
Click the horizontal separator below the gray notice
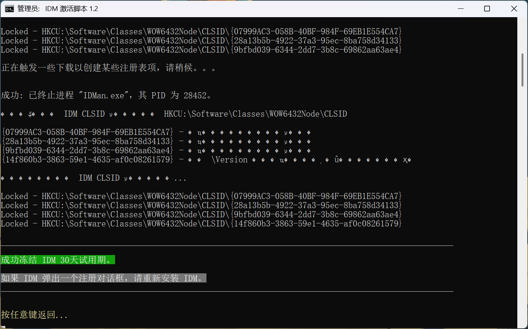(x=227, y=292)
